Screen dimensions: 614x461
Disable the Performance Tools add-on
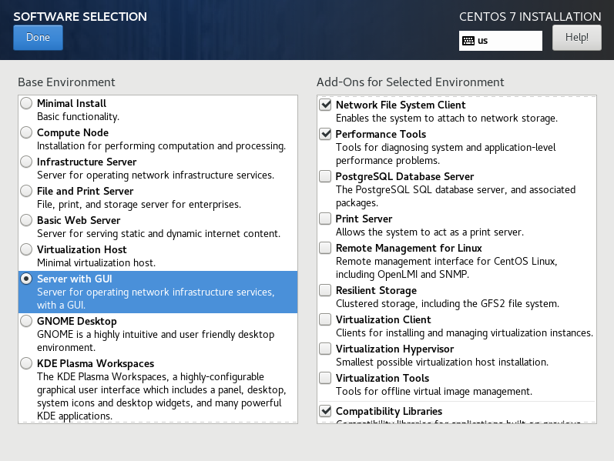point(325,134)
